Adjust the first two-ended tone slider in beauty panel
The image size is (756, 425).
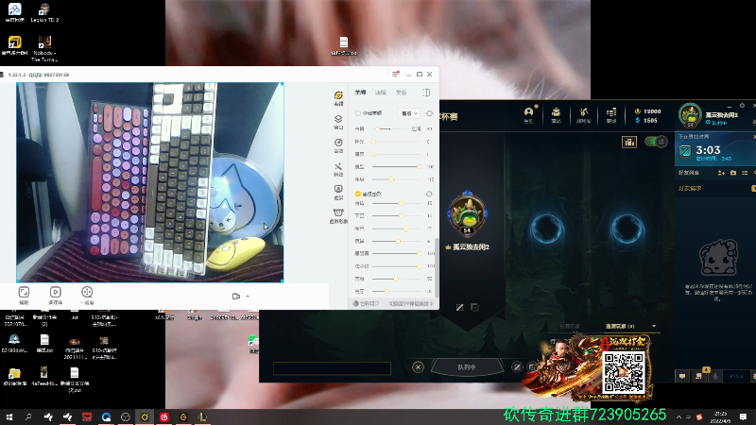(x=390, y=129)
